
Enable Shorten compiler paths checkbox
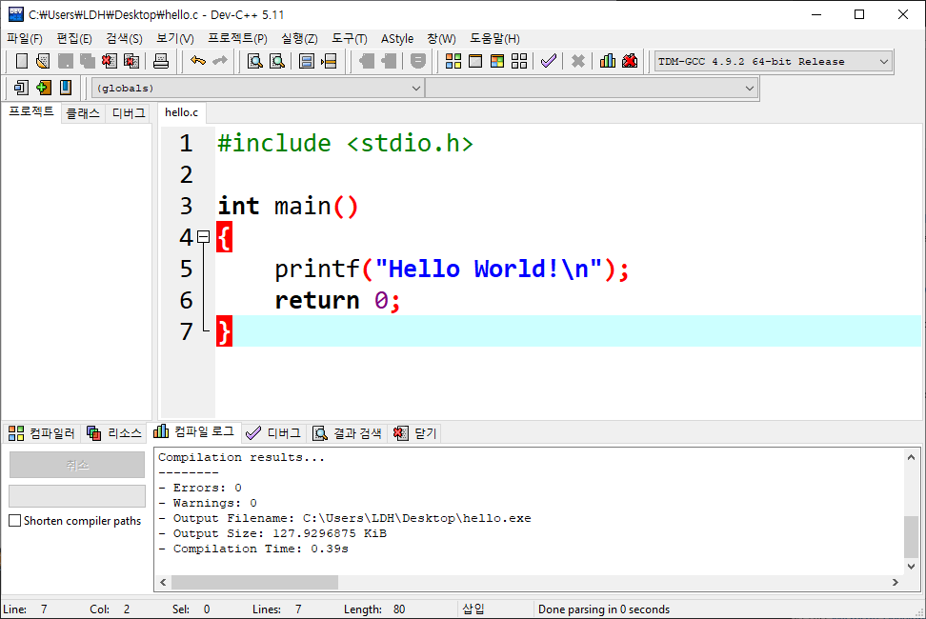14,521
